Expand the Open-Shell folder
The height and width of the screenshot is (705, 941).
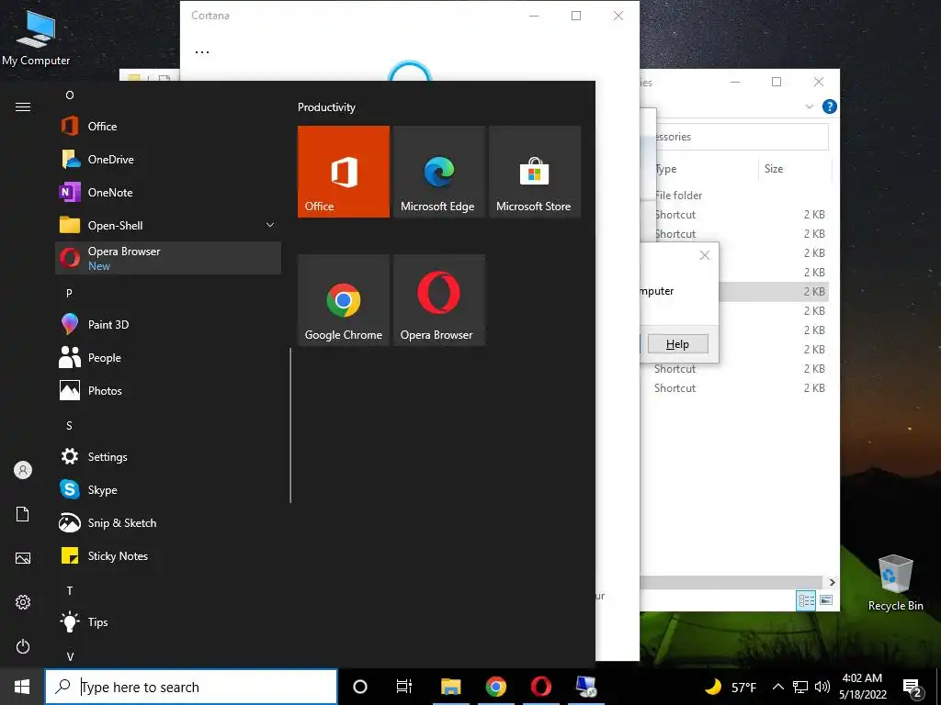coord(168,226)
